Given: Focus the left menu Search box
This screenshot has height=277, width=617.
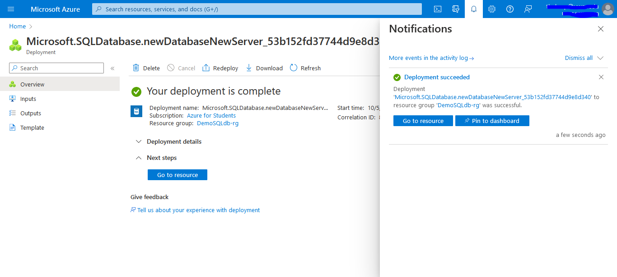Looking at the screenshot, I should pyautogui.click(x=56, y=68).
